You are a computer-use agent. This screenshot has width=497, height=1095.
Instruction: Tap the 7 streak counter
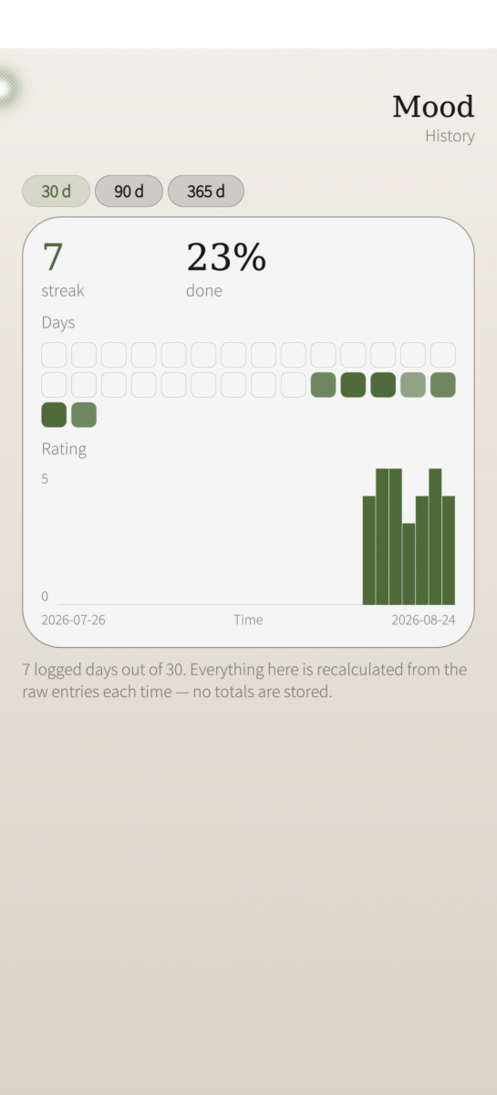click(x=63, y=268)
